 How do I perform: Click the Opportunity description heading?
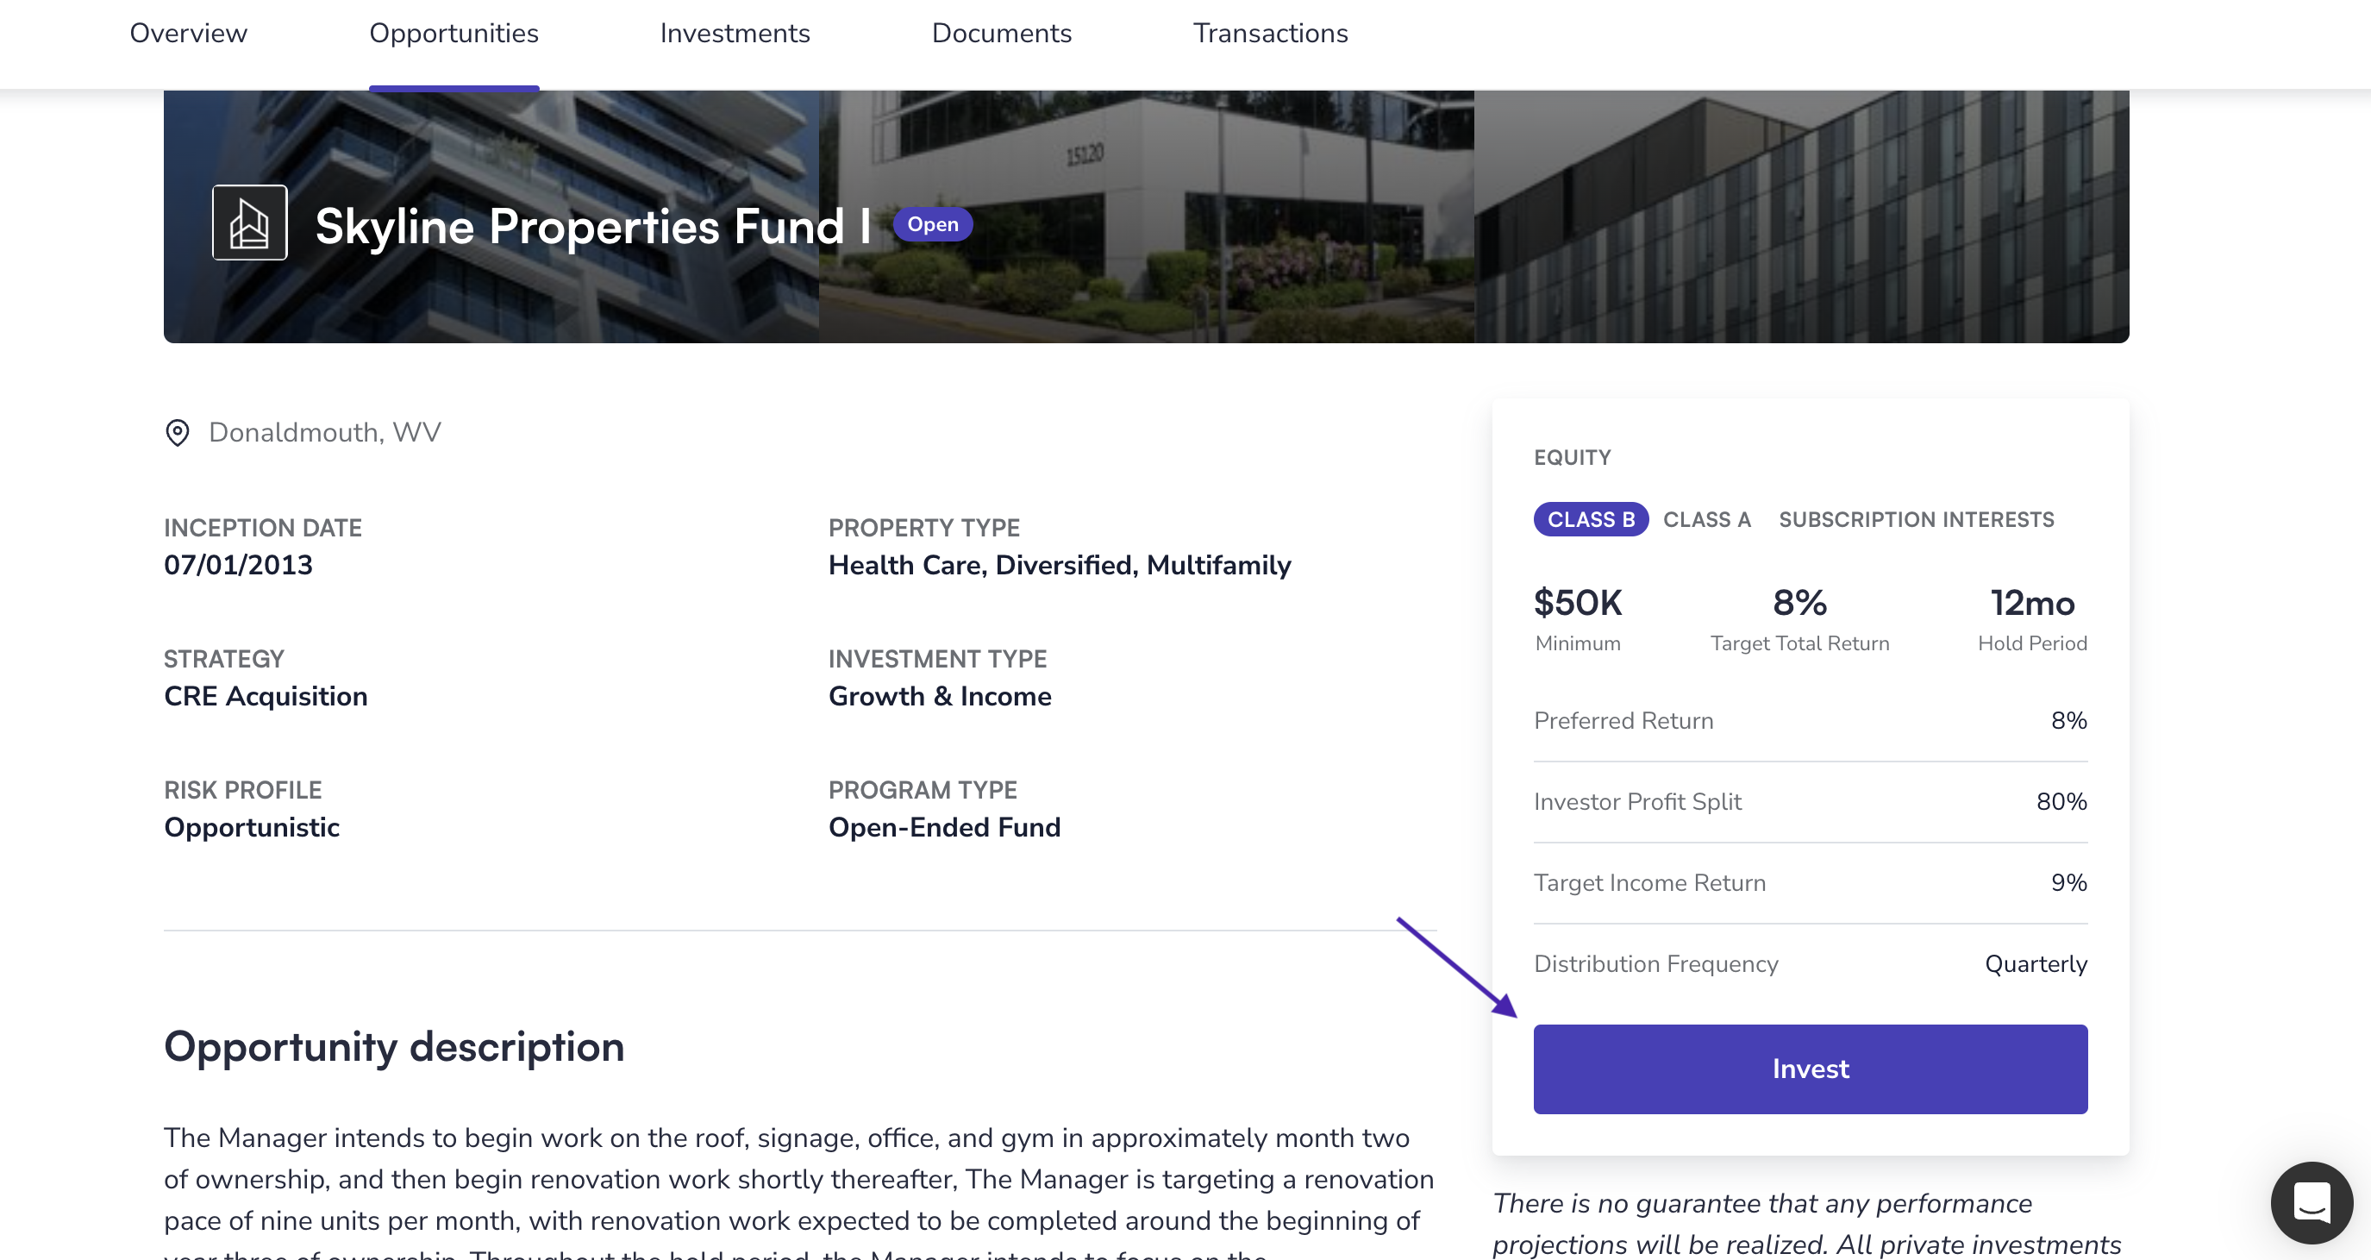click(394, 1046)
